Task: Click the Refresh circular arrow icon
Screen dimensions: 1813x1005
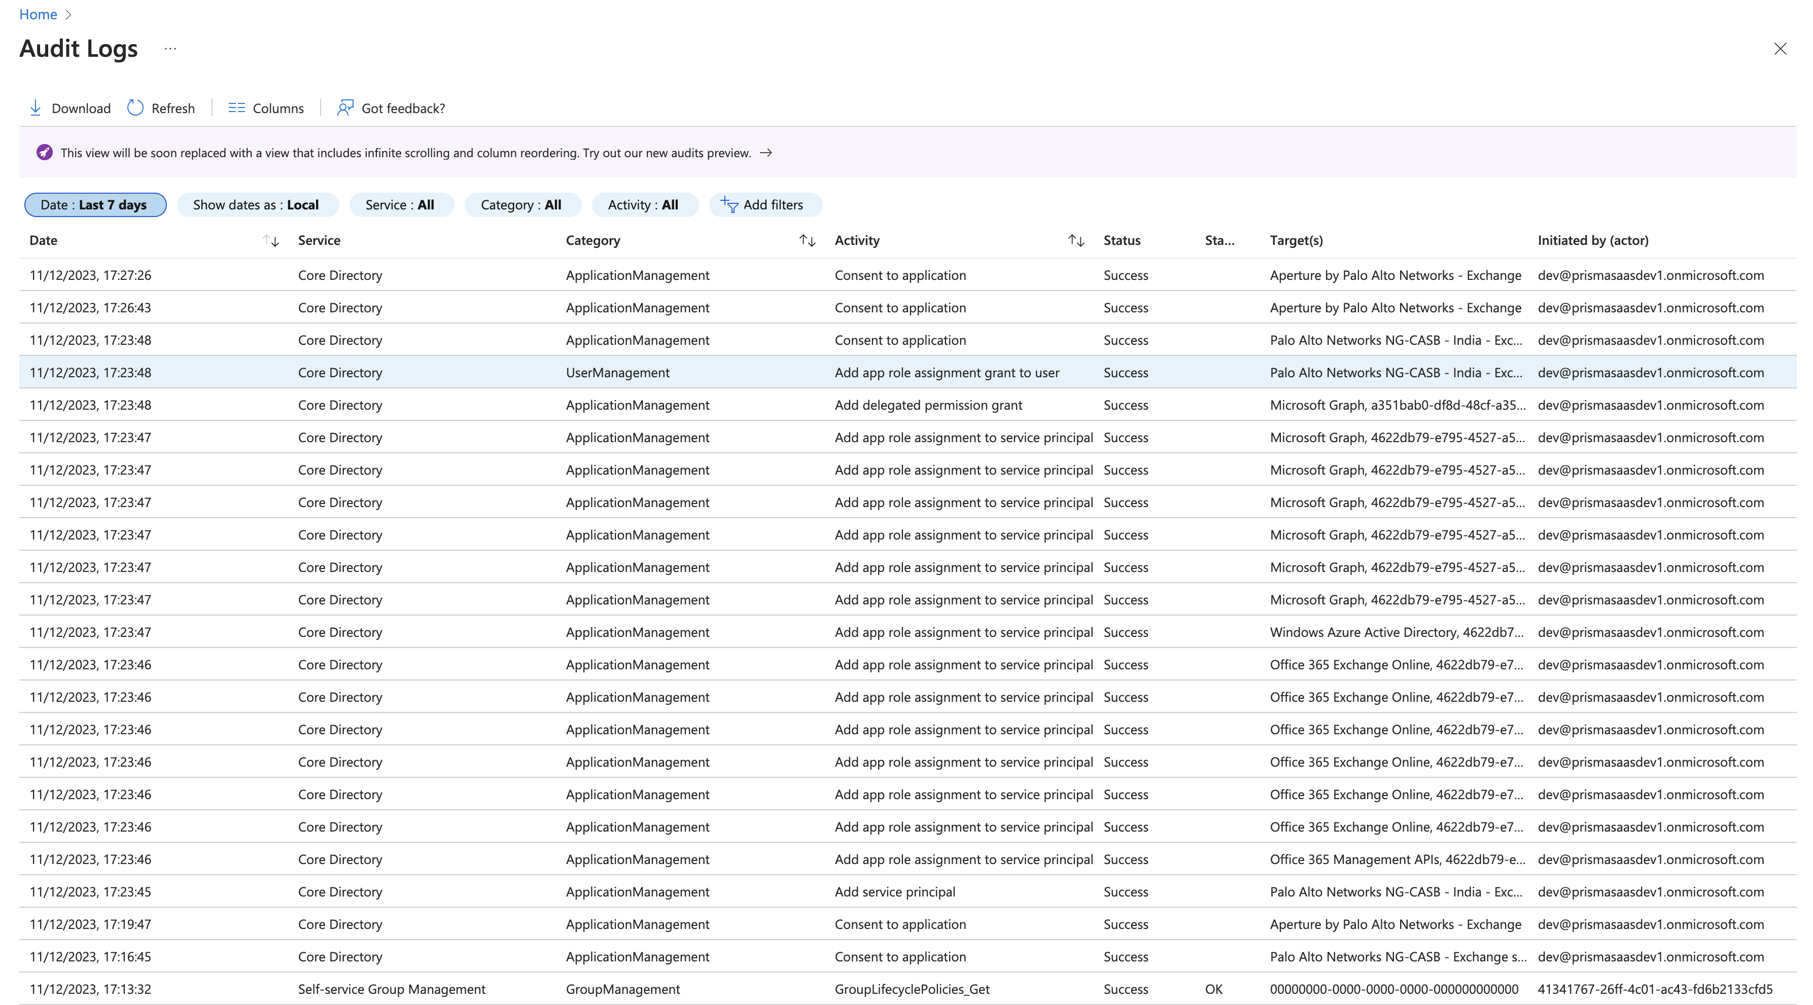Action: [135, 107]
